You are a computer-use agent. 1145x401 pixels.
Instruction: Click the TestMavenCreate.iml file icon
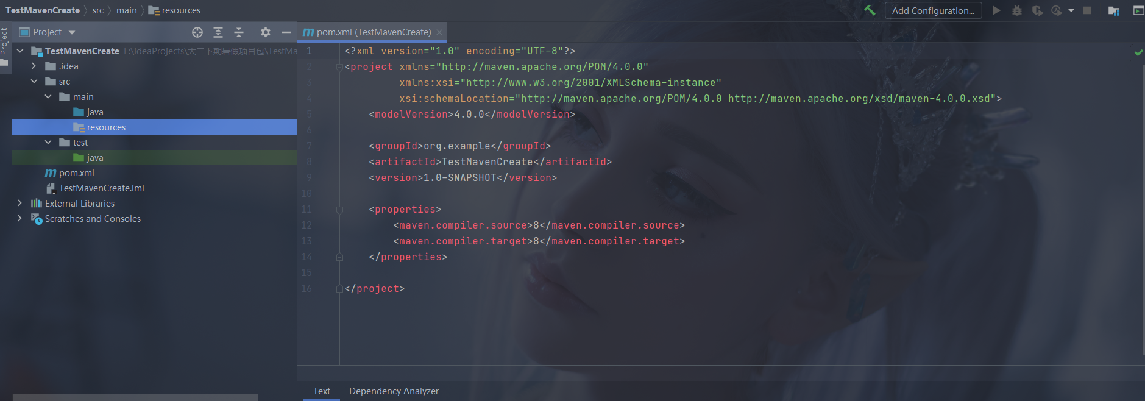tap(51, 188)
